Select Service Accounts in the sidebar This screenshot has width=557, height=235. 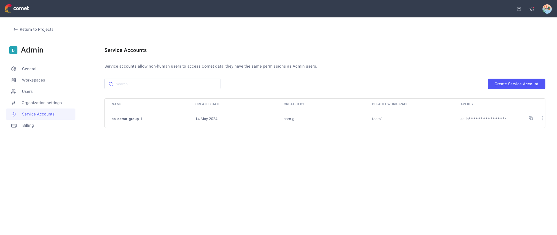(x=38, y=114)
